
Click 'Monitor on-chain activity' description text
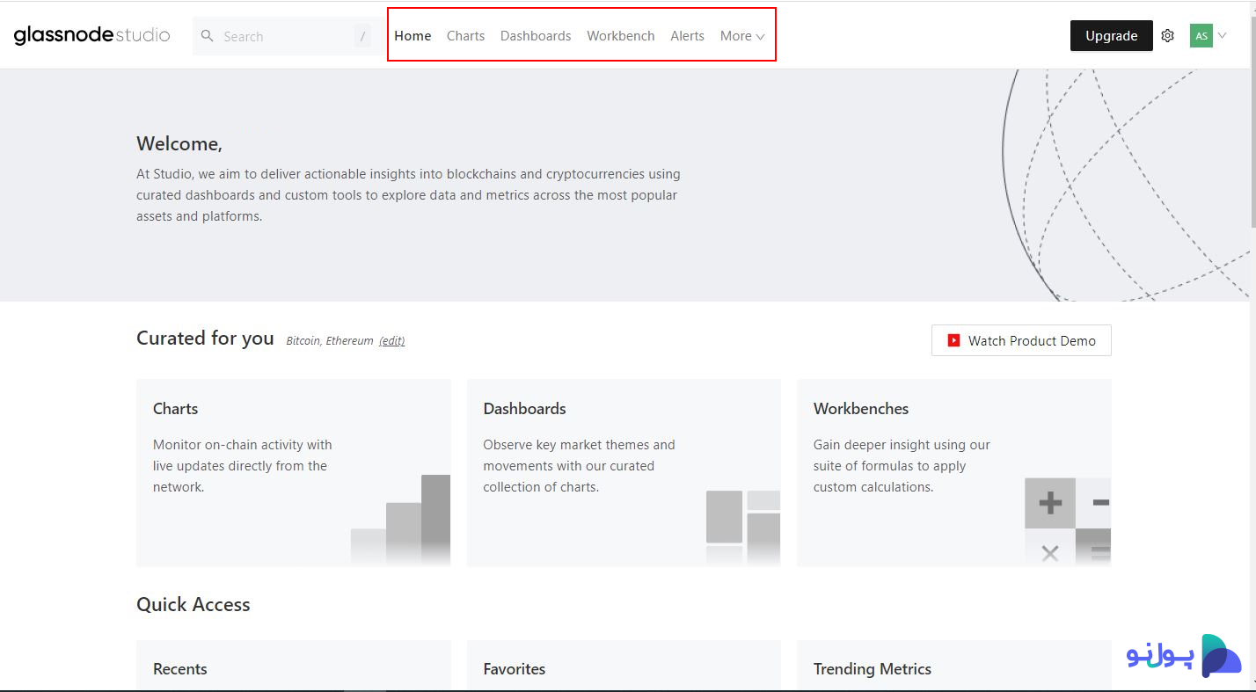243,466
